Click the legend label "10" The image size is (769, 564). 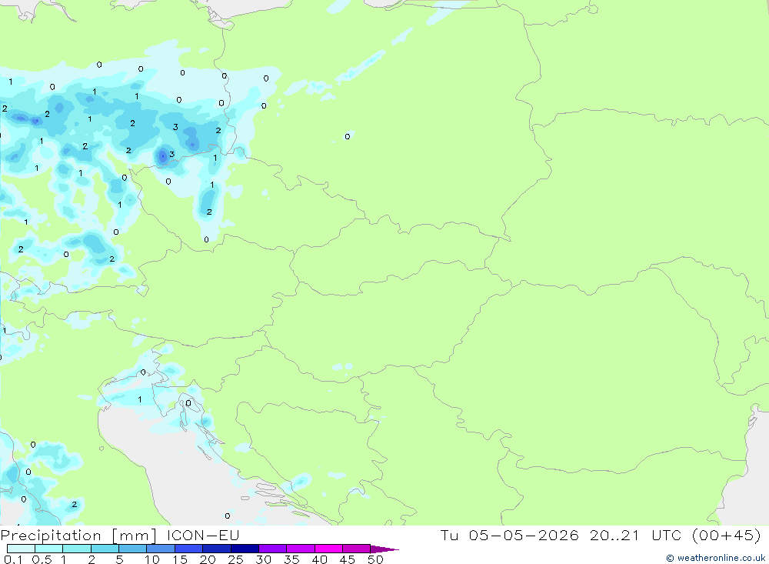coord(152,559)
